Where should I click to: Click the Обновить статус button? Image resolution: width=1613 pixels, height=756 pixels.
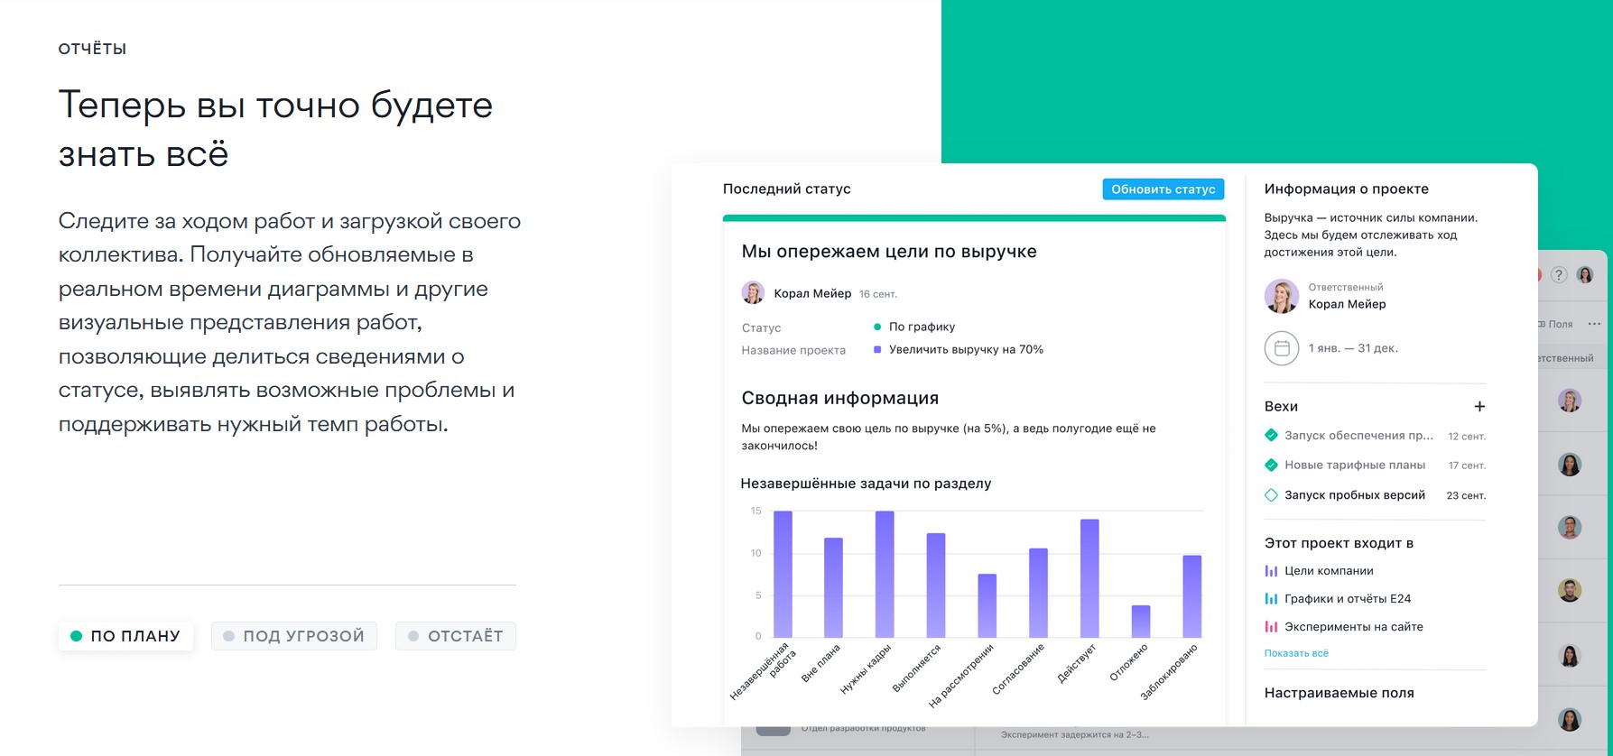[1163, 189]
